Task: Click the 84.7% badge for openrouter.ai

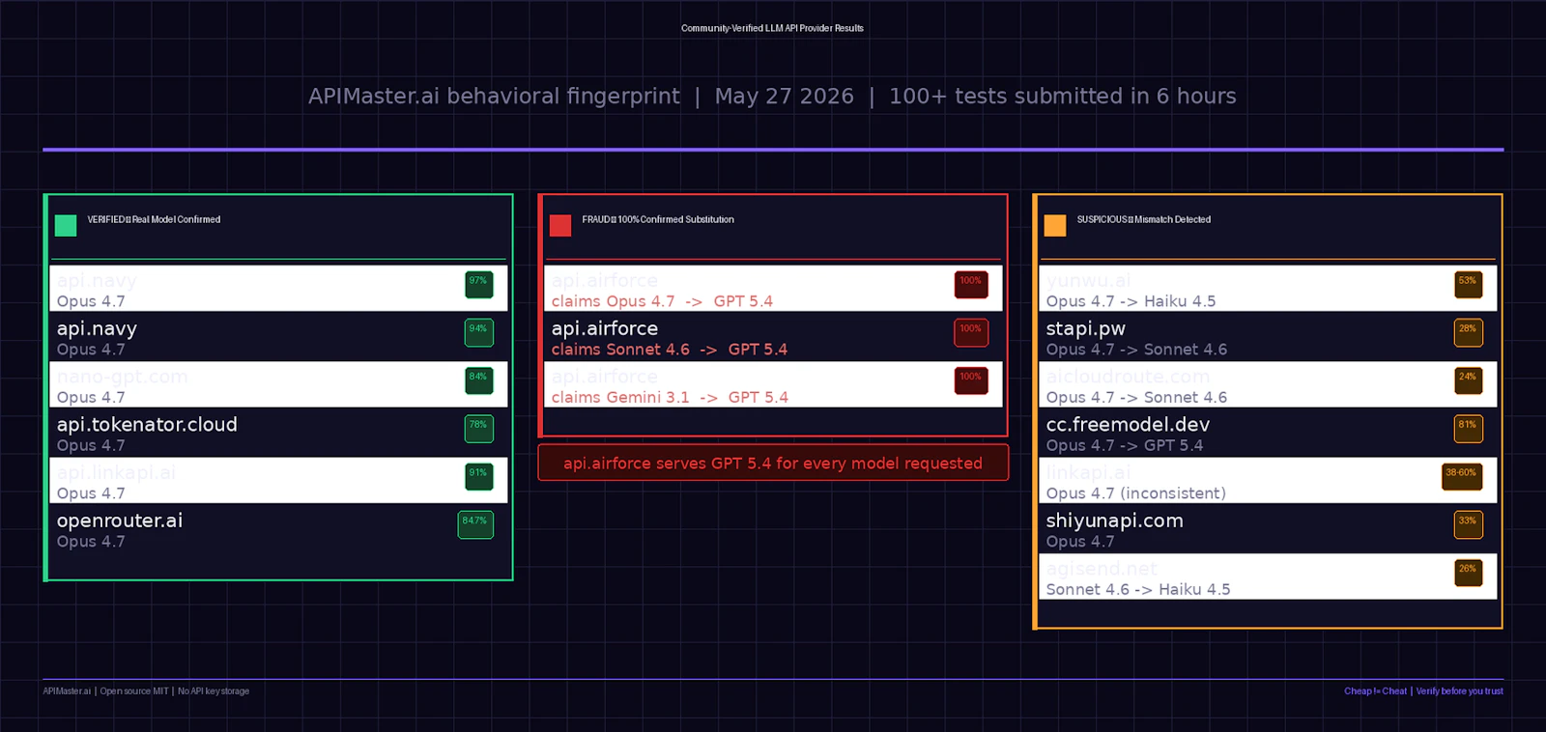Action: click(x=475, y=524)
